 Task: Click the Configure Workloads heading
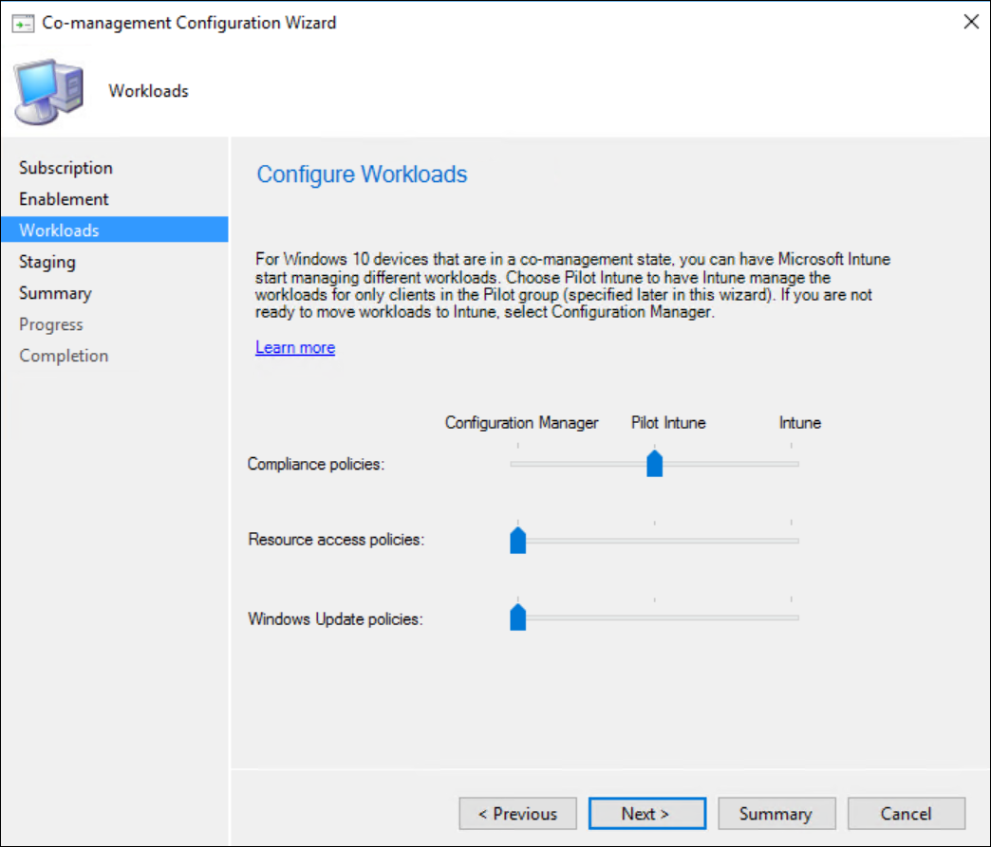tap(362, 175)
